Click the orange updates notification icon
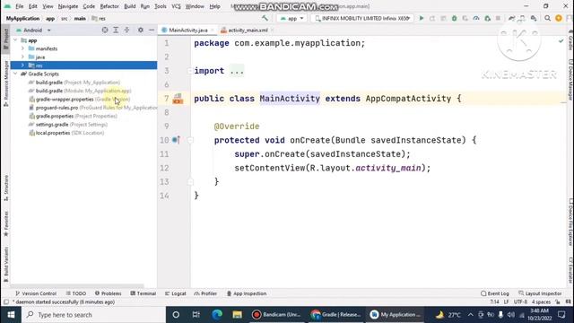This screenshot has width=574, height=323. click(x=559, y=18)
